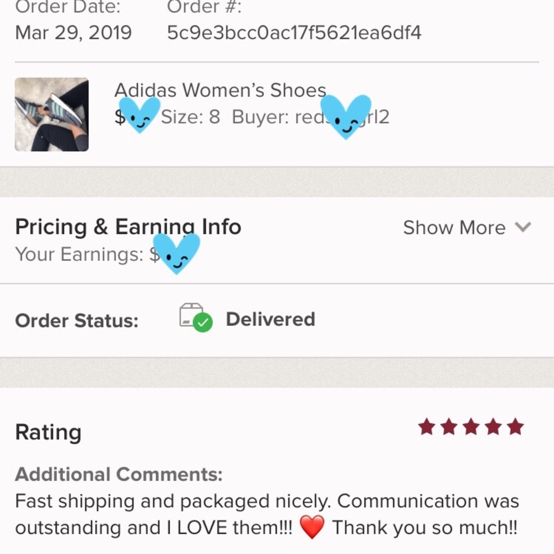Click the delivered package status icon
This screenshot has width=554, height=554.
(x=196, y=317)
